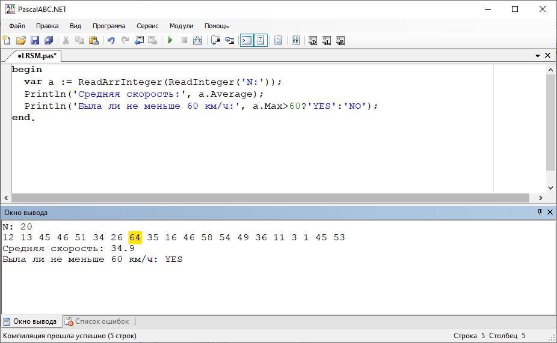557x343 pixels.
Task: Click the editor vertical scrollbar down arrow
Action: 550,187
